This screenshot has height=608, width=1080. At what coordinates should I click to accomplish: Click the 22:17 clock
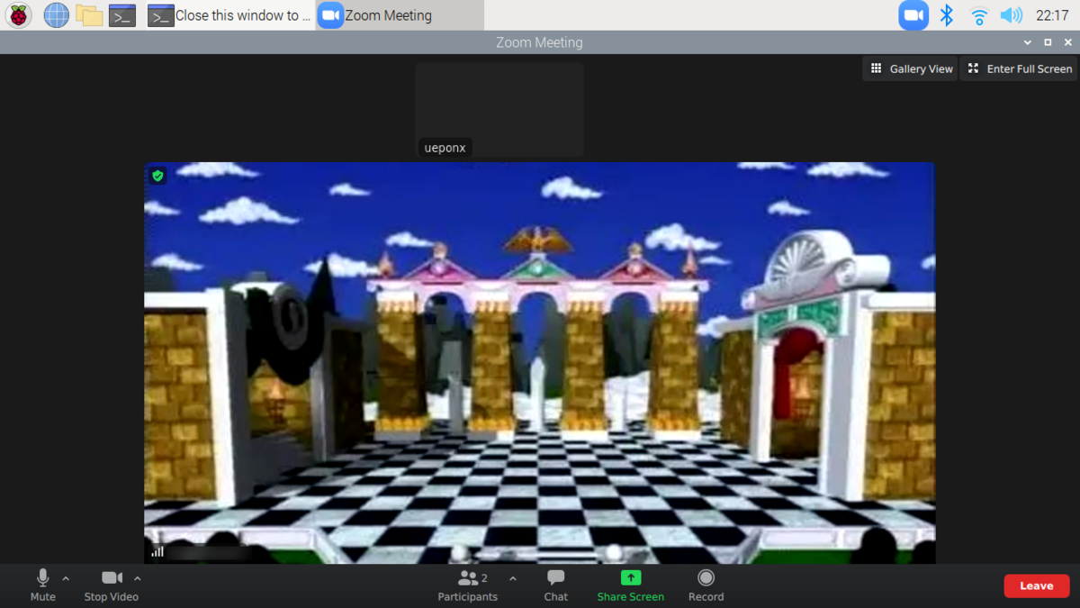pos(1052,15)
